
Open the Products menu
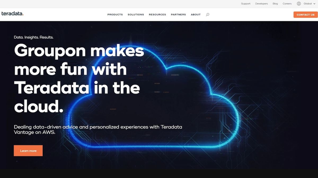point(115,15)
